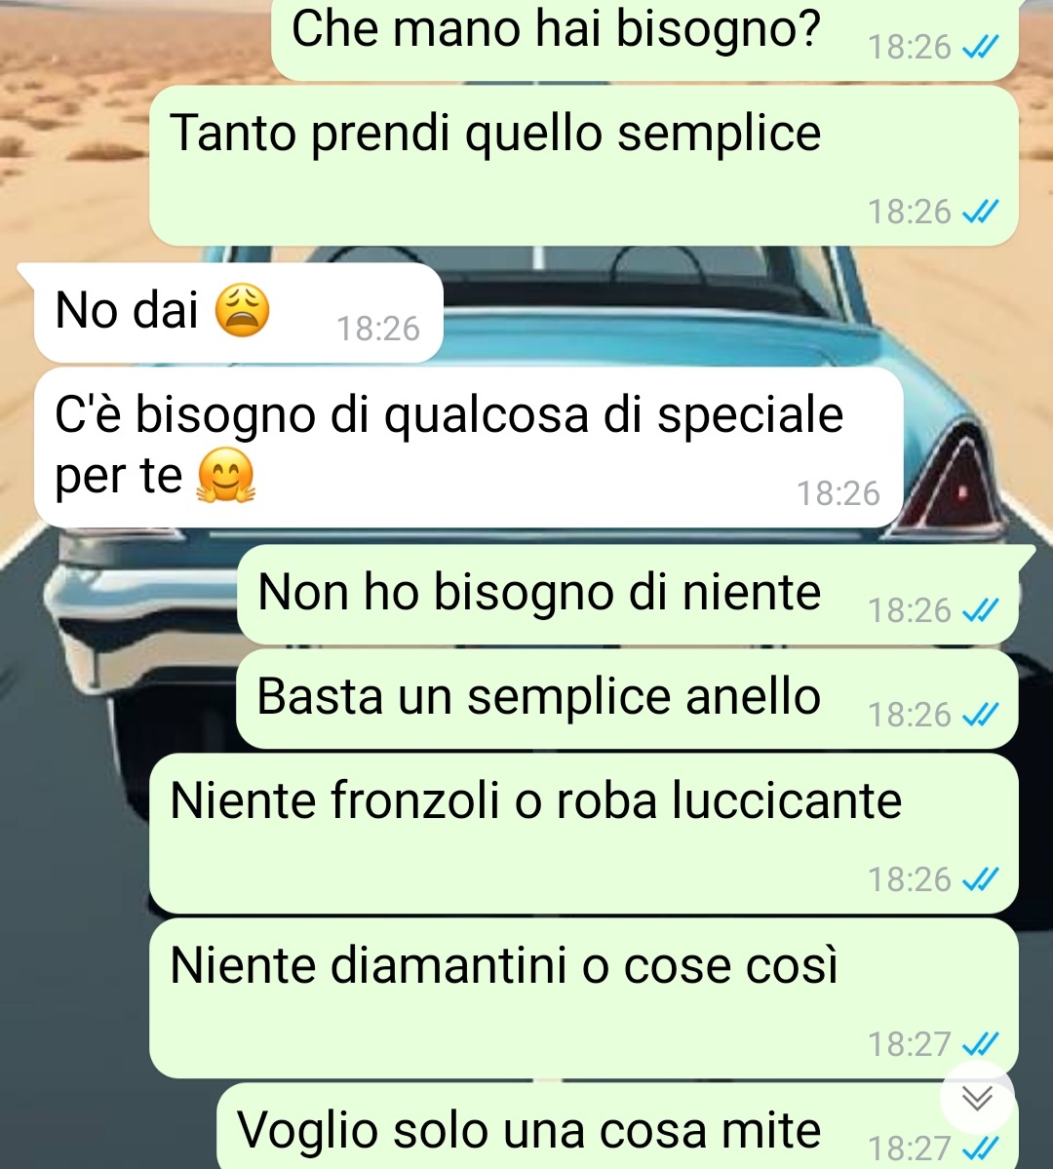Select message 'Niente fronzoli o roba luccicante'

(x=584, y=834)
